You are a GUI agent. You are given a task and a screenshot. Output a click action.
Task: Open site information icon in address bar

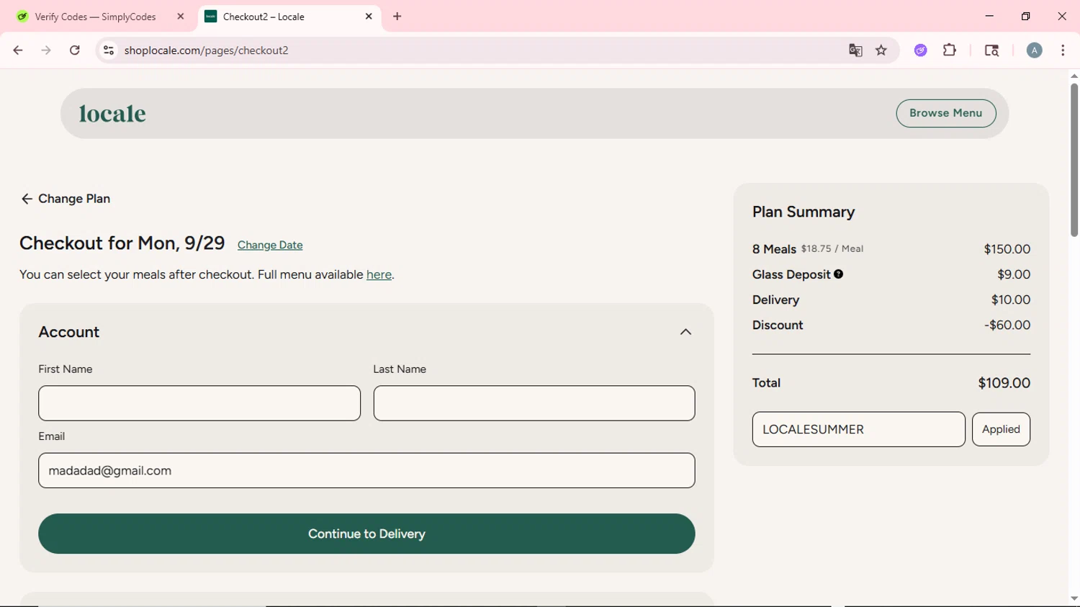[109, 50]
